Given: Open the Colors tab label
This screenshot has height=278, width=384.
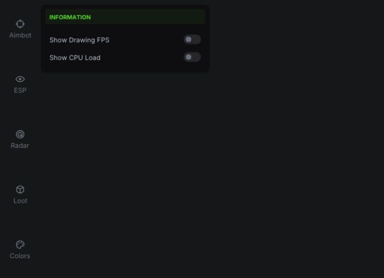Looking at the screenshot, I should pyautogui.click(x=20, y=256).
